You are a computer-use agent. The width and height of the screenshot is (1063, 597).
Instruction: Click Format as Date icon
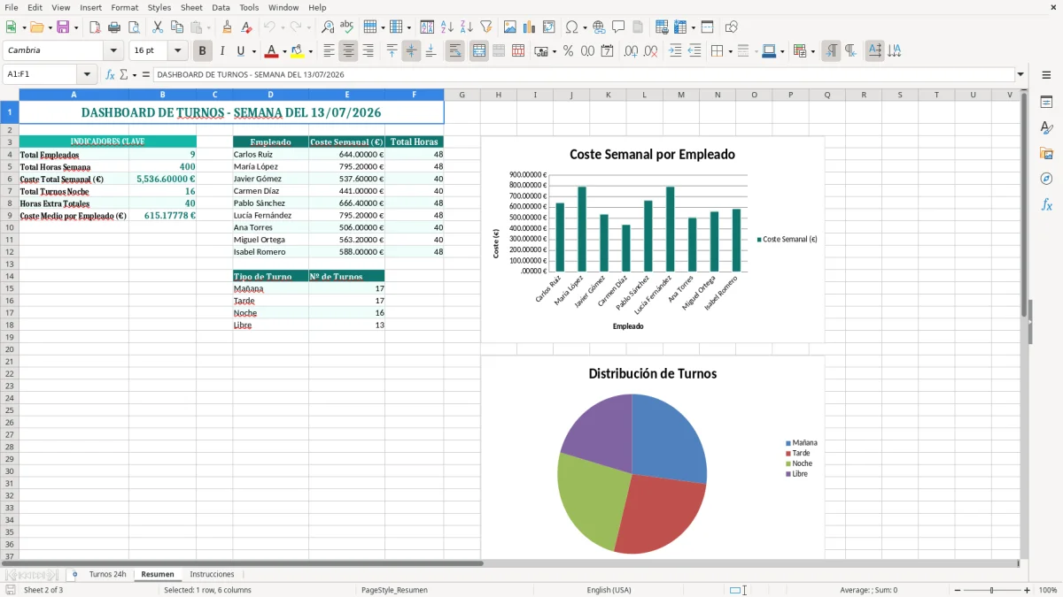click(x=608, y=51)
